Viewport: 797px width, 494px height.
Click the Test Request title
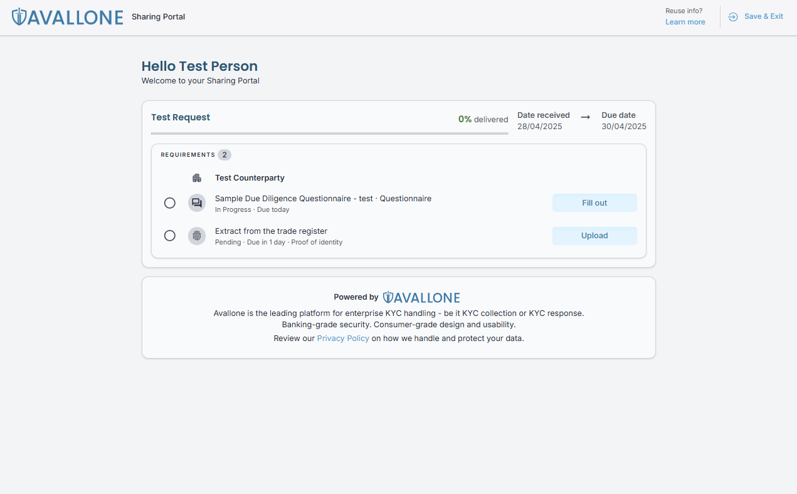pyautogui.click(x=181, y=117)
